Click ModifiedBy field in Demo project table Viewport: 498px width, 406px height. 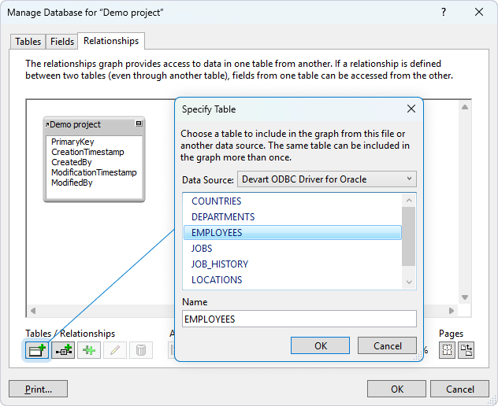tap(72, 183)
